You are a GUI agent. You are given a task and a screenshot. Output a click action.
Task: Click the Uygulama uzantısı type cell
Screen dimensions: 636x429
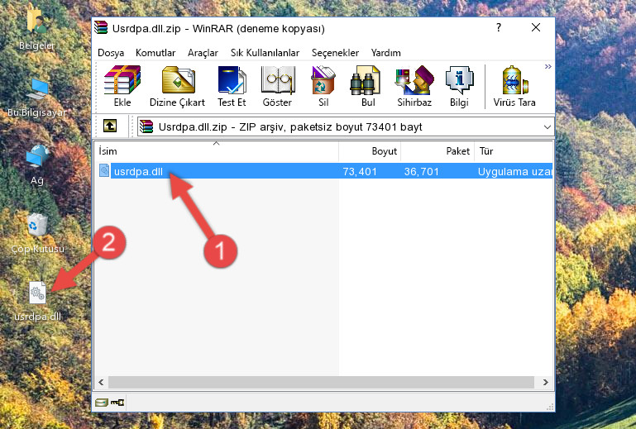514,172
